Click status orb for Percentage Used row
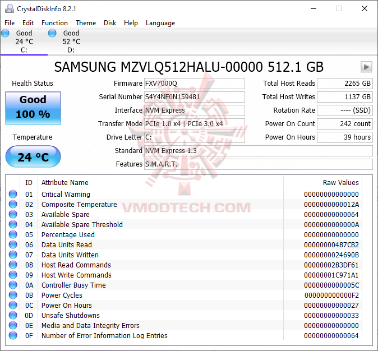Viewport: 378px width, 351px height. pyautogui.click(x=13, y=234)
